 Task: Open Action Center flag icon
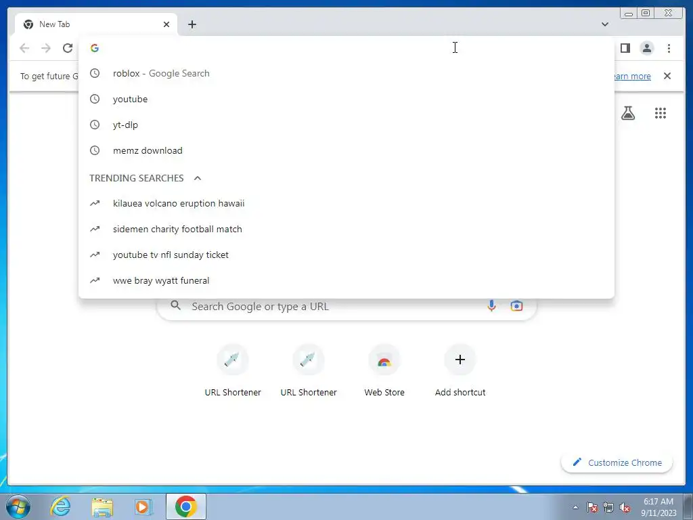click(591, 507)
